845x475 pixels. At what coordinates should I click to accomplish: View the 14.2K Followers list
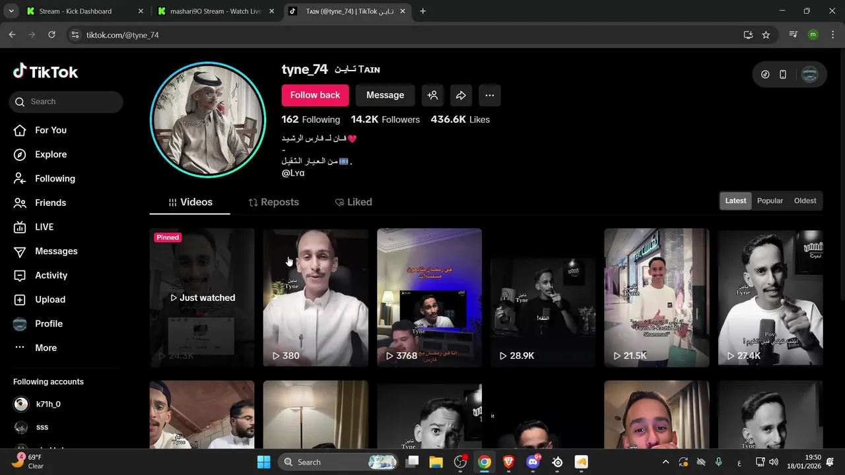click(385, 119)
